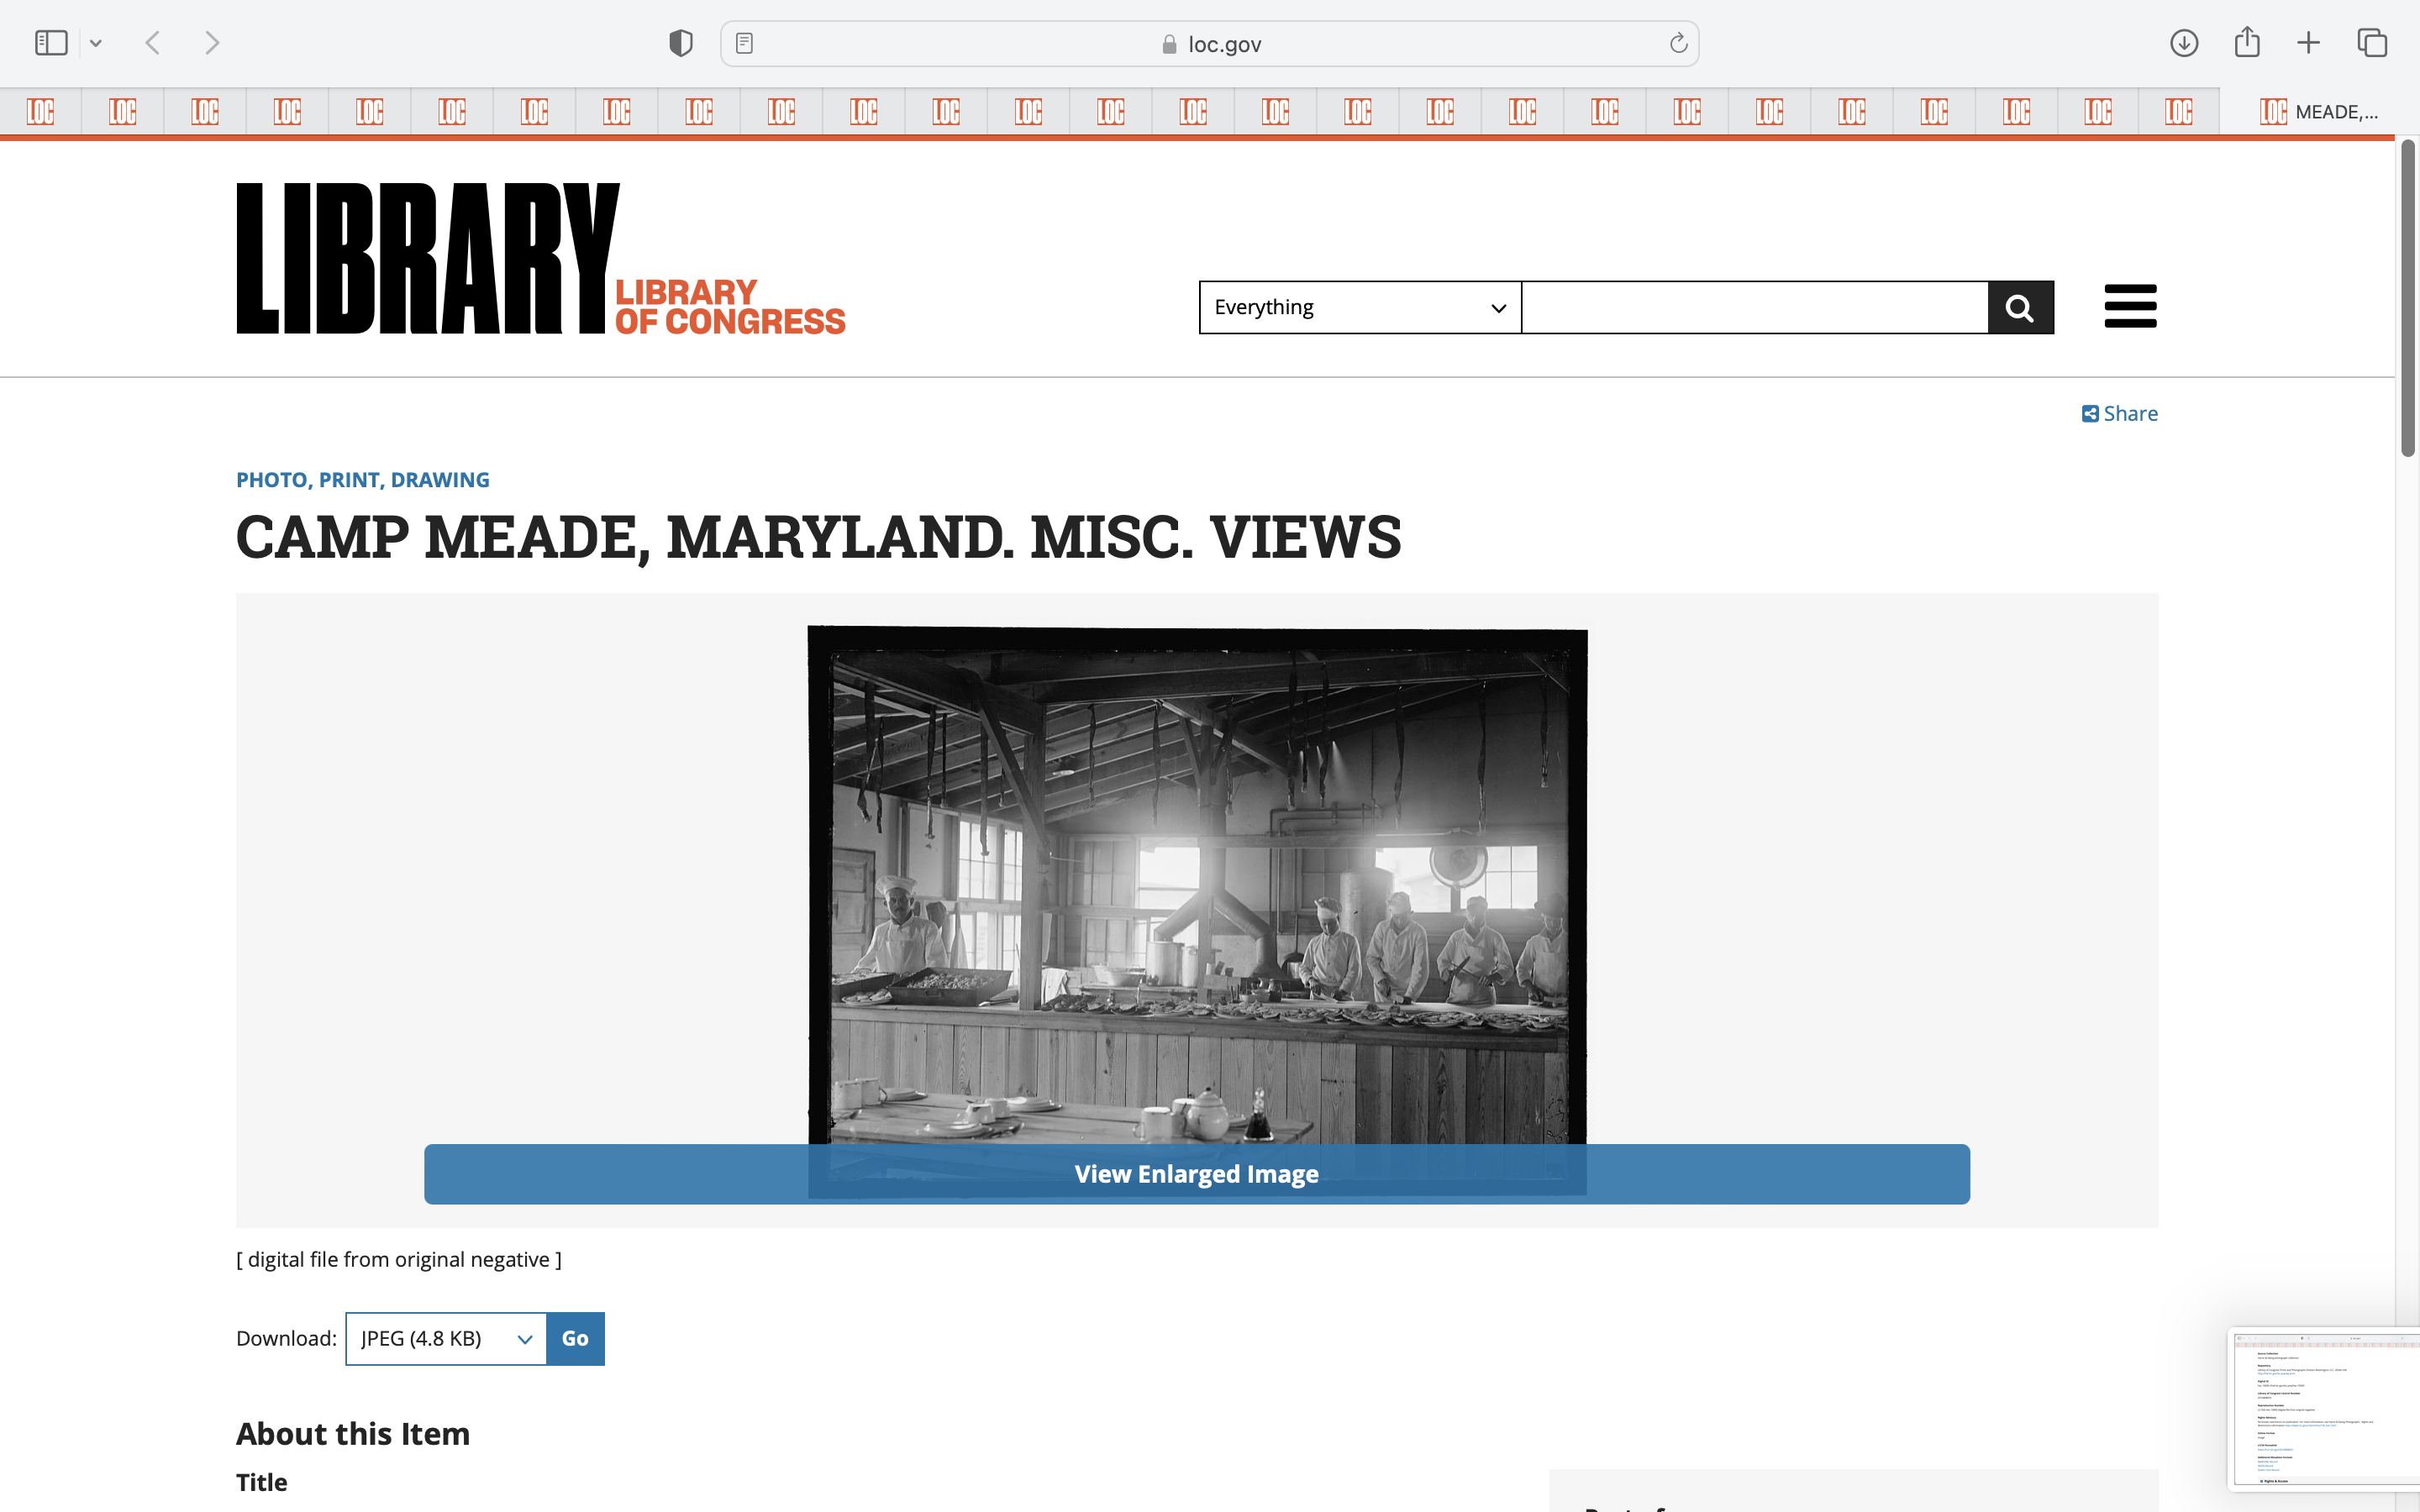Open the tab group dropdown chevron

(x=96, y=43)
